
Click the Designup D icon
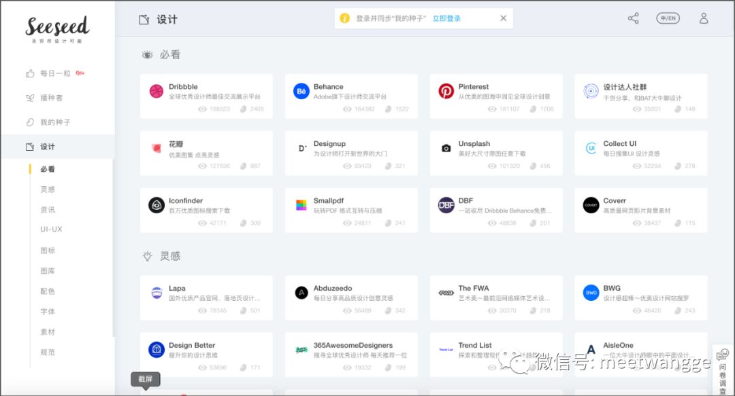pos(302,148)
